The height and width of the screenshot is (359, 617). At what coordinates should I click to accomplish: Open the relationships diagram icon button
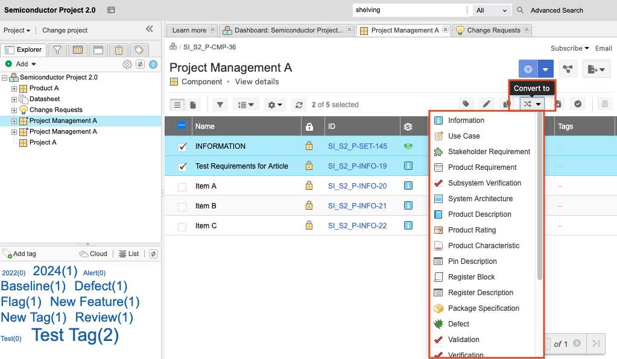tap(568, 69)
